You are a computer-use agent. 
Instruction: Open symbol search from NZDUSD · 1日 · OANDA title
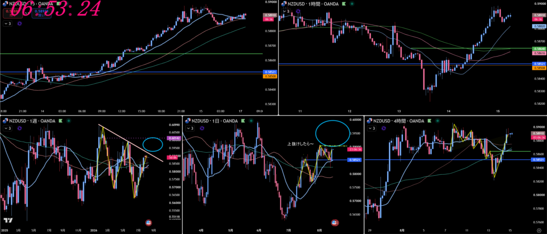[215, 121]
